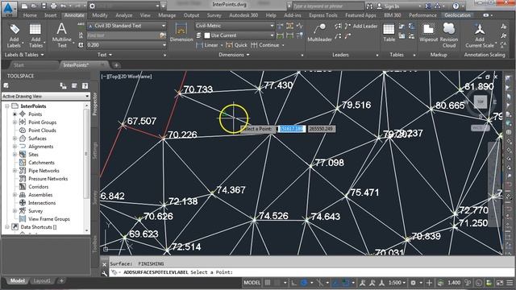516x290 pixels.
Task: Select Pipe Networks in the tree
Action: tap(44, 171)
